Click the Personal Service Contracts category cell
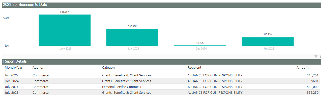The width and height of the screenshot is (321, 96). (x=122, y=87)
